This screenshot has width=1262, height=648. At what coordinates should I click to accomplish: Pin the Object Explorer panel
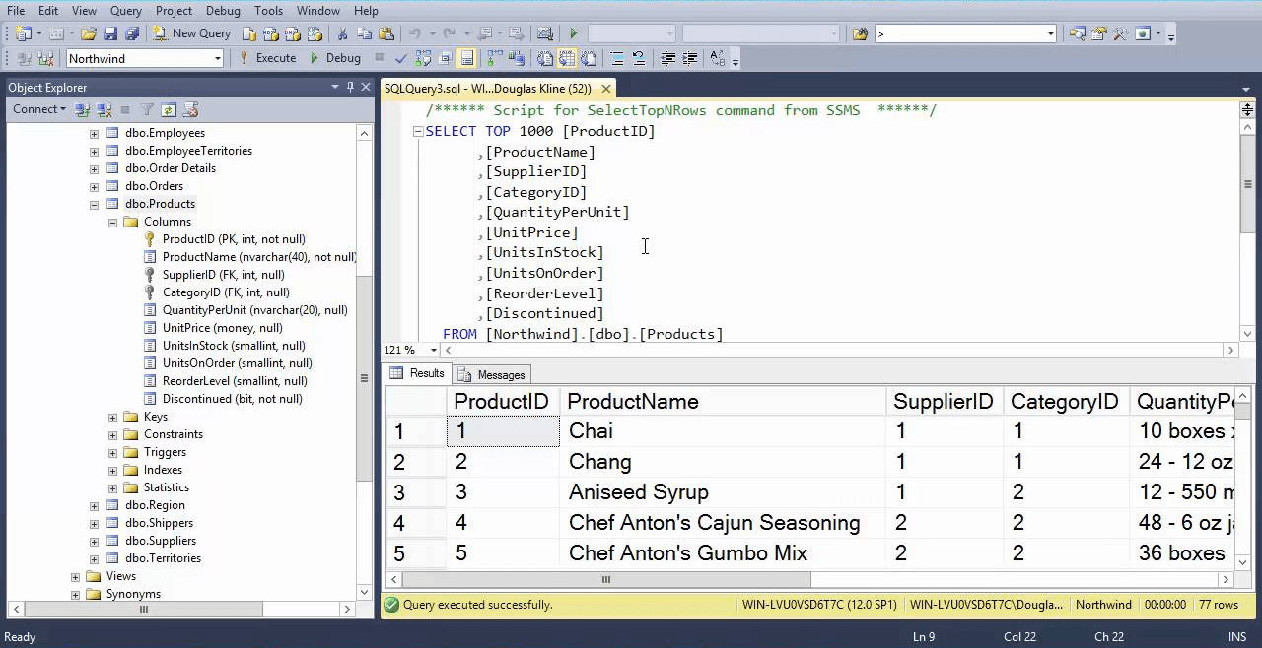point(349,88)
